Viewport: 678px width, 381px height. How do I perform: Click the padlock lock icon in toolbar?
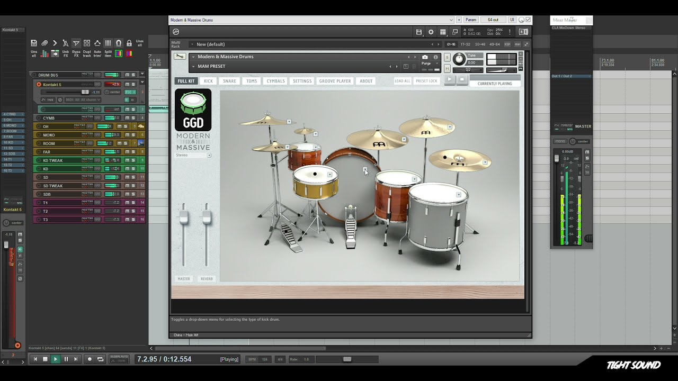coord(129,43)
